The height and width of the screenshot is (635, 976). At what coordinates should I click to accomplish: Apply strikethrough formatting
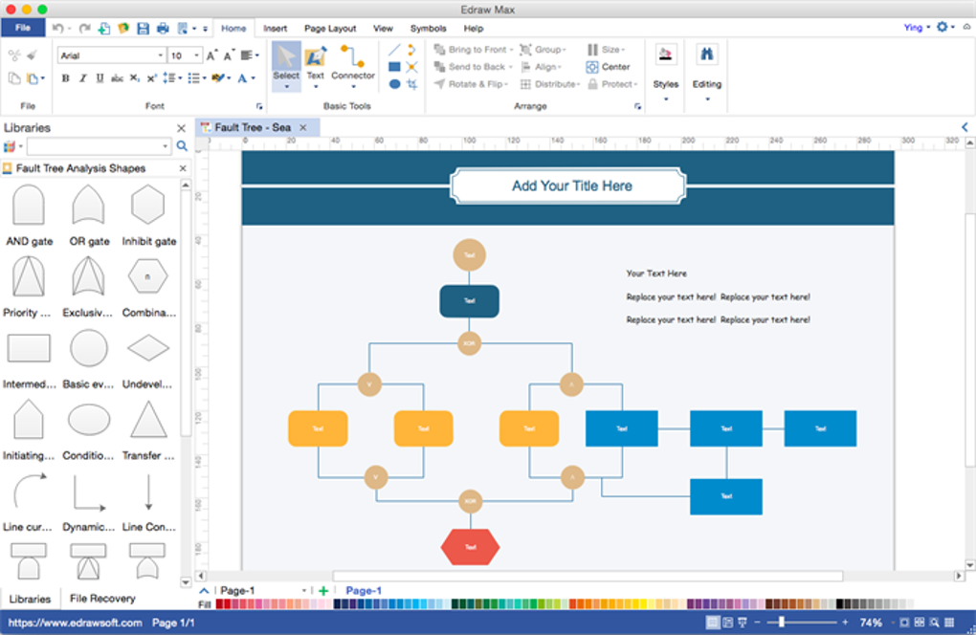point(117,78)
